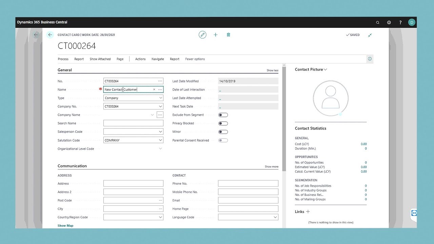The height and width of the screenshot is (244, 434).
Task: Open the Name field ellipsis lookup
Action: coord(160,89)
